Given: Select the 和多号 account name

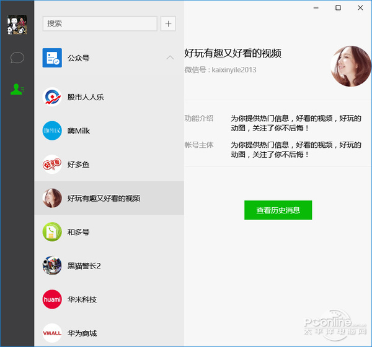Looking at the screenshot, I should tap(79, 232).
